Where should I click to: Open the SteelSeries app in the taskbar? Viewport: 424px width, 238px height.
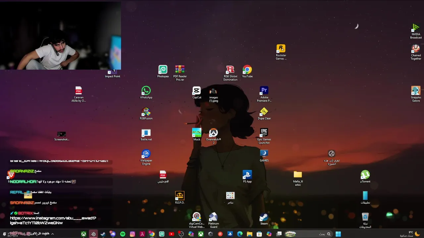click(x=93, y=234)
